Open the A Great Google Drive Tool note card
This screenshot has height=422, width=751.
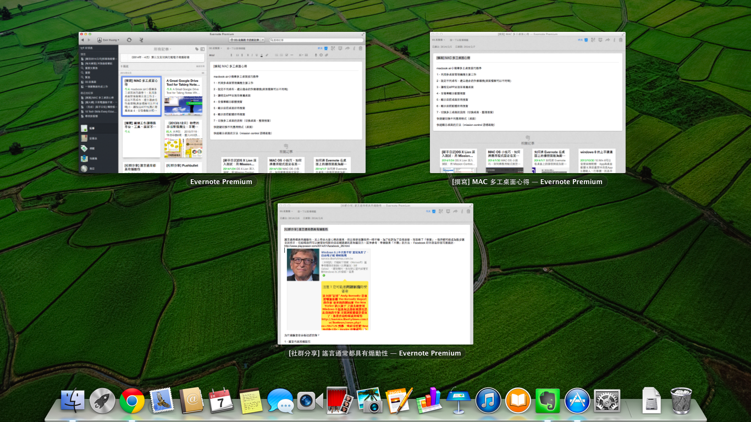pyautogui.click(x=183, y=97)
